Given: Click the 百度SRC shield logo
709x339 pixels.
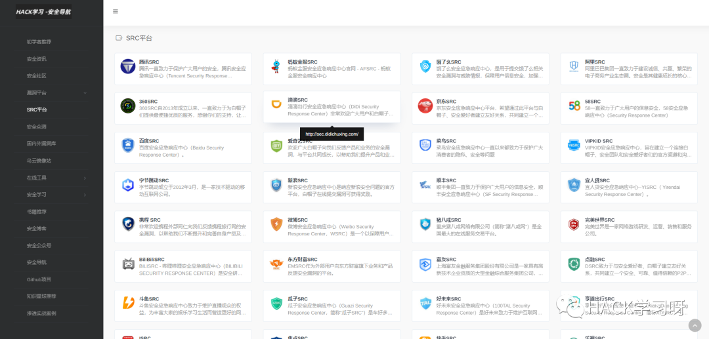Looking at the screenshot, I should 128,146.
